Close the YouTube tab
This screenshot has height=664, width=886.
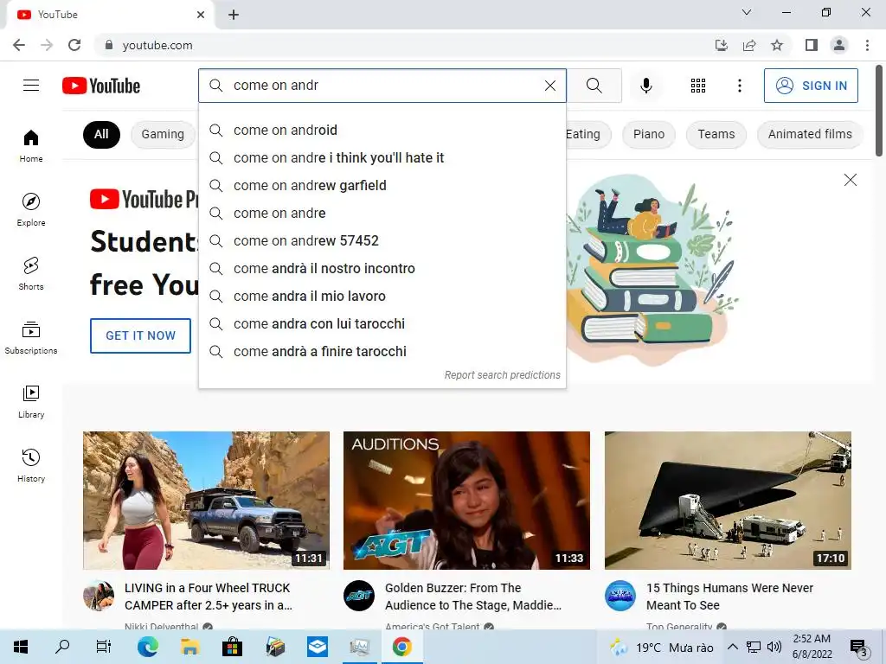[201, 15]
